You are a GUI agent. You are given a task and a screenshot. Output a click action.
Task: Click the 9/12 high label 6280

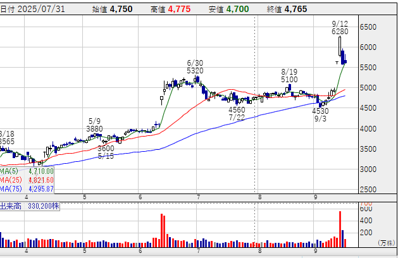pyautogui.click(x=340, y=31)
